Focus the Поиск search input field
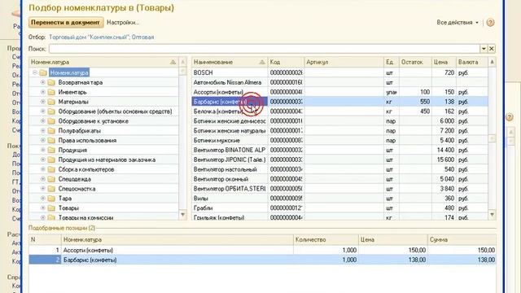The height and width of the screenshot is (293, 521). pos(265,49)
